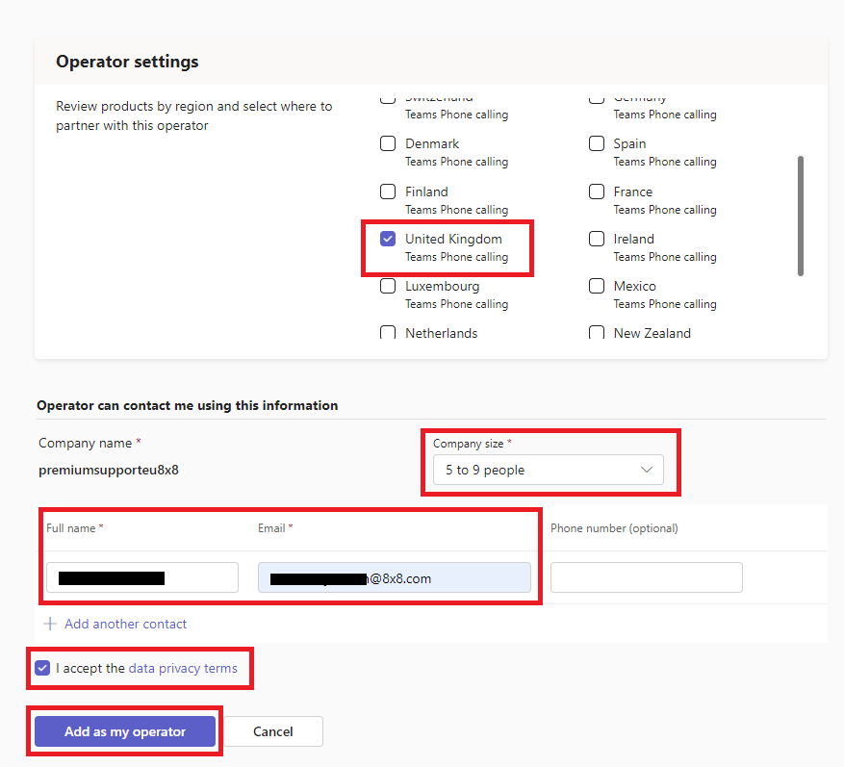Enable the Denmark checkbox

388,143
